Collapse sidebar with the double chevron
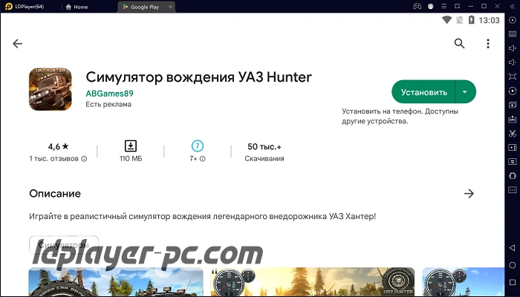Image resolution: width=520 pixels, height=297 pixels. (513, 6)
